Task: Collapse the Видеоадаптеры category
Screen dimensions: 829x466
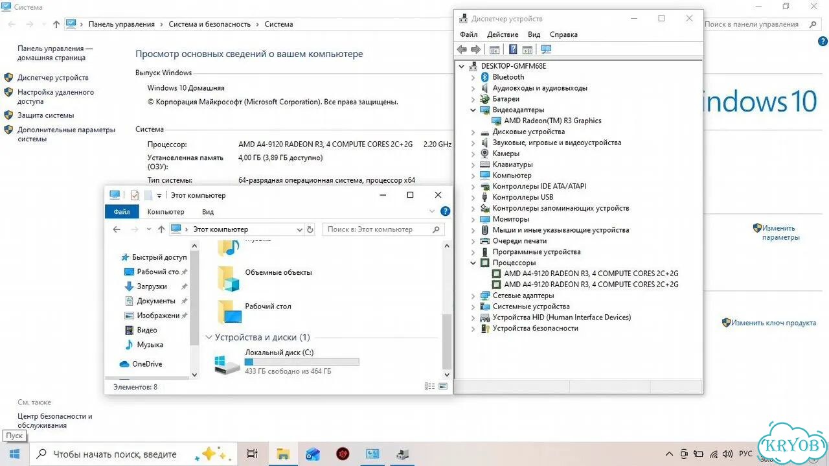Action: [x=473, y=110]
